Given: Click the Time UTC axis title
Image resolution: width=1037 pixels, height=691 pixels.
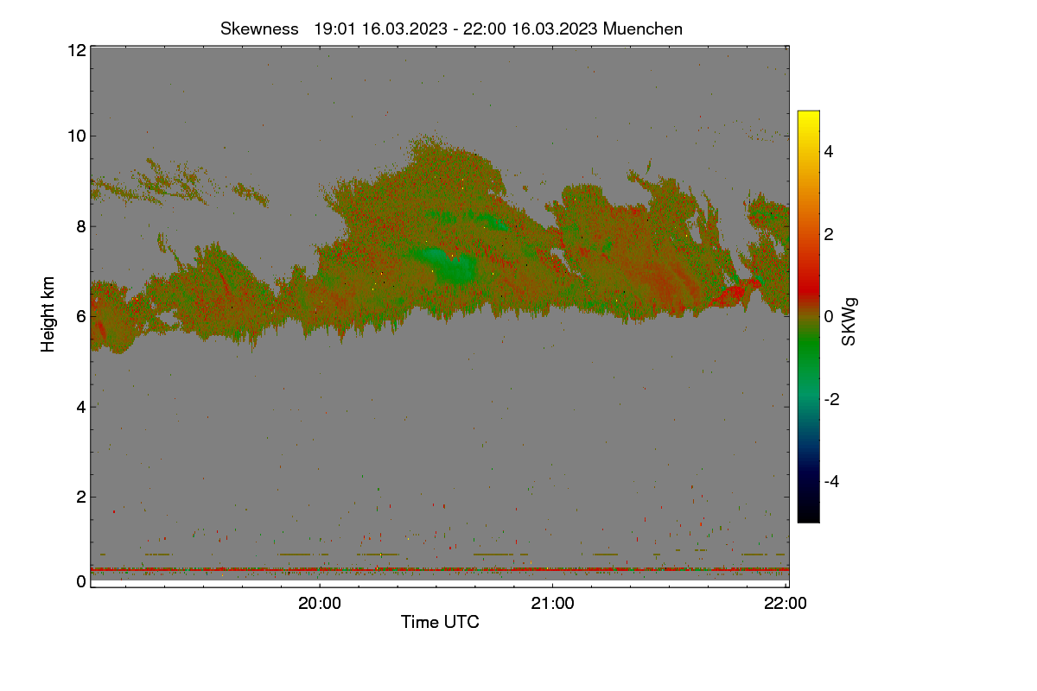Looking at the screenshot, I should coord(440,622).
